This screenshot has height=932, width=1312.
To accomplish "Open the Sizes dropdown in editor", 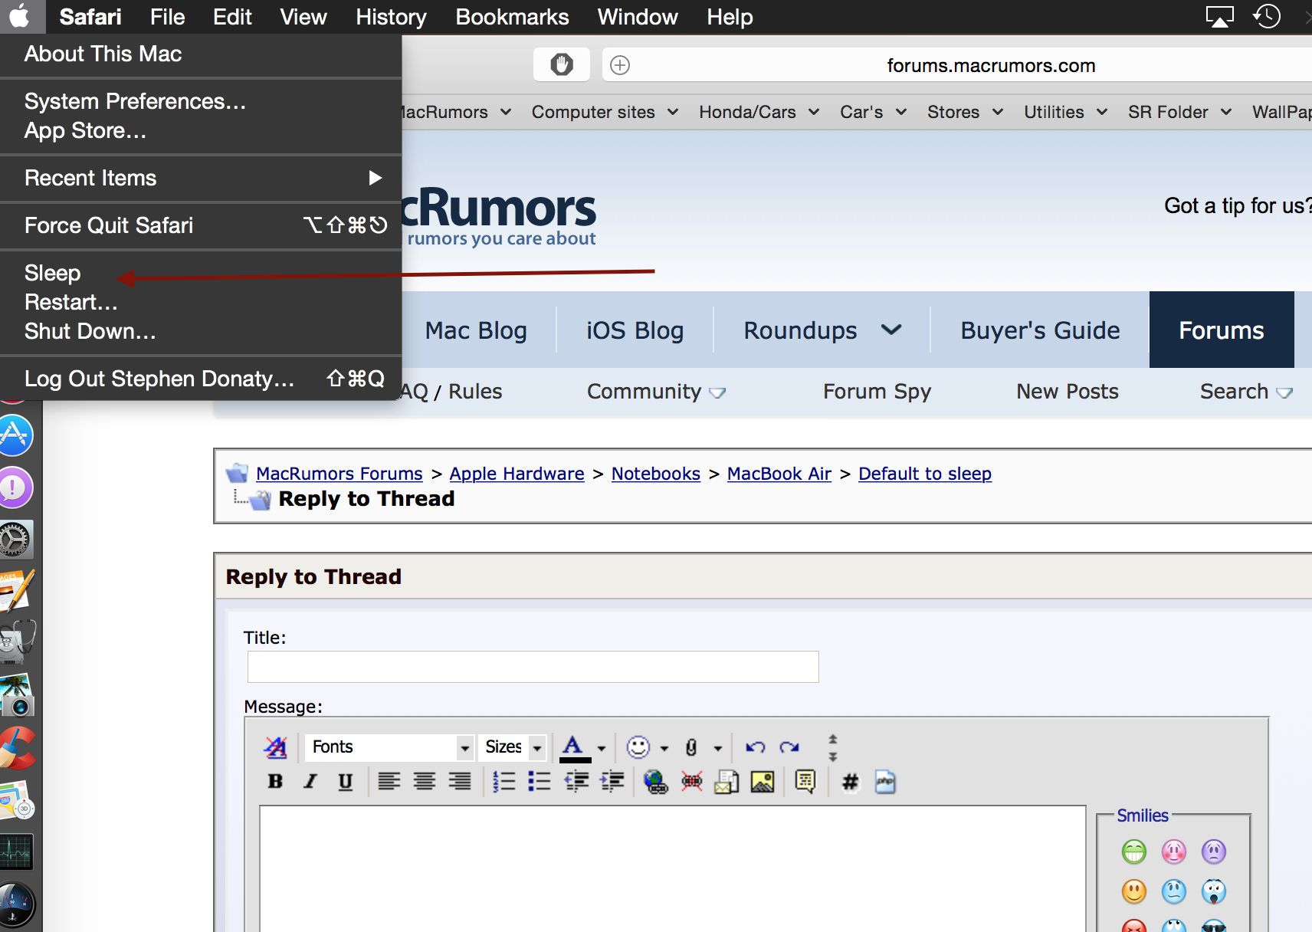I will pyautogui.click(x=514, y=747).
